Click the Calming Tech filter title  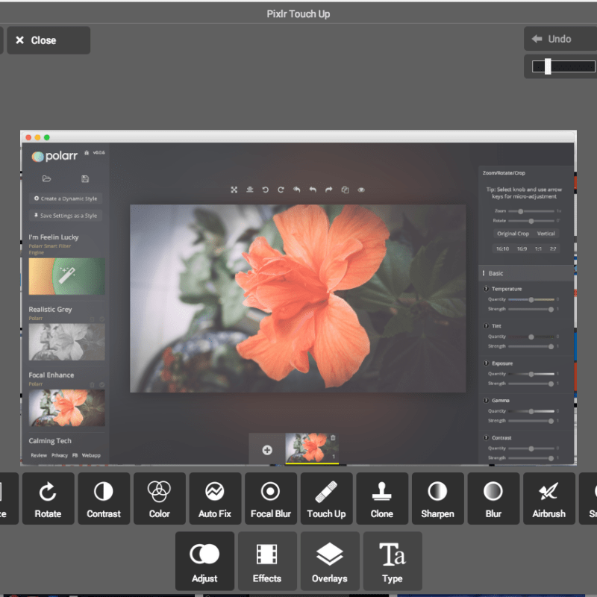click(x=50, y=440)
